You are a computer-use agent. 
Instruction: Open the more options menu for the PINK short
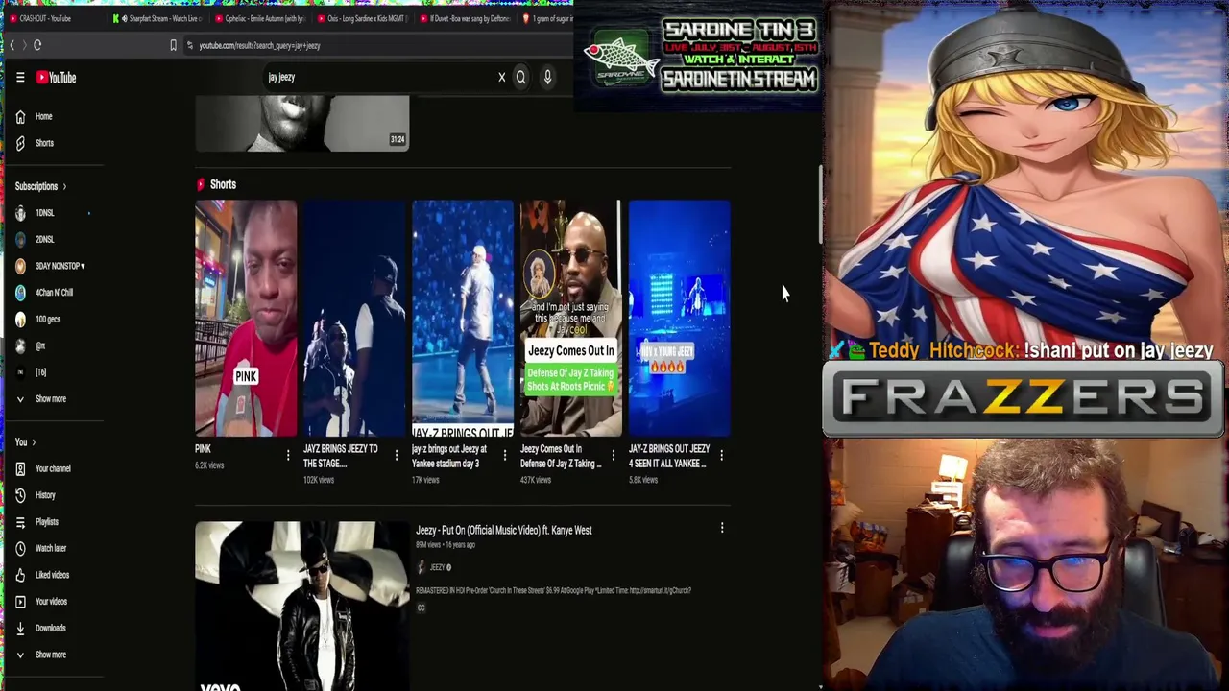pos(288,455)
